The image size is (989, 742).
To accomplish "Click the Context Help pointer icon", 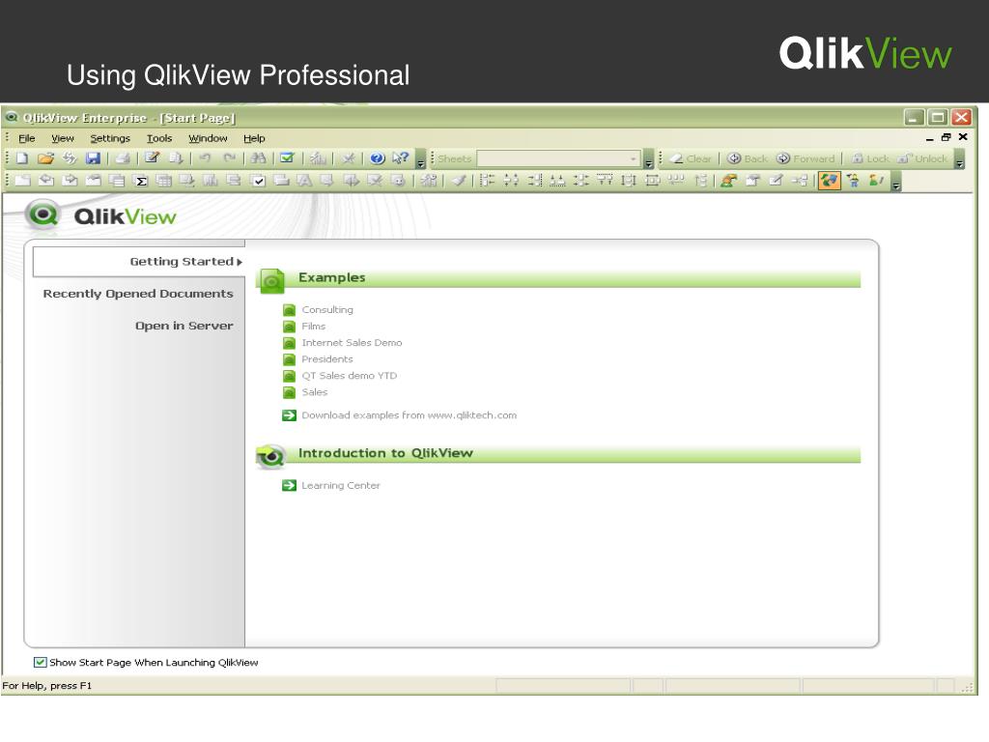I will (x=401, y=158).
